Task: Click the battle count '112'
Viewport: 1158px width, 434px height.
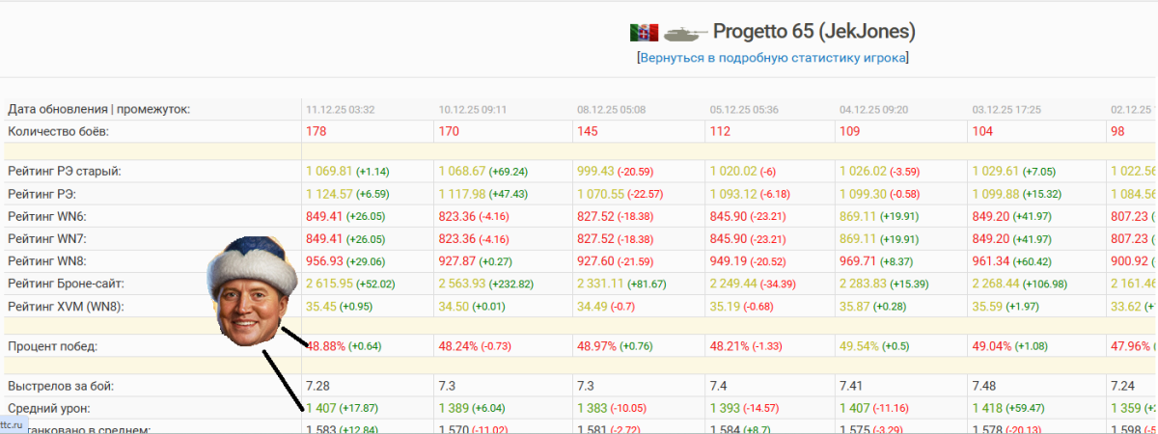Action: 721,131
